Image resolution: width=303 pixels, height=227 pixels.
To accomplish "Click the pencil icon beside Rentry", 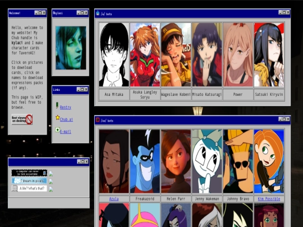I will click(57, 105).
